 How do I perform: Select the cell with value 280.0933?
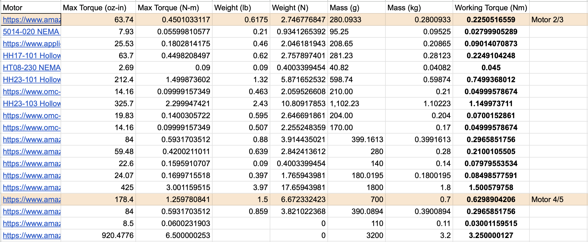[357, 20]
